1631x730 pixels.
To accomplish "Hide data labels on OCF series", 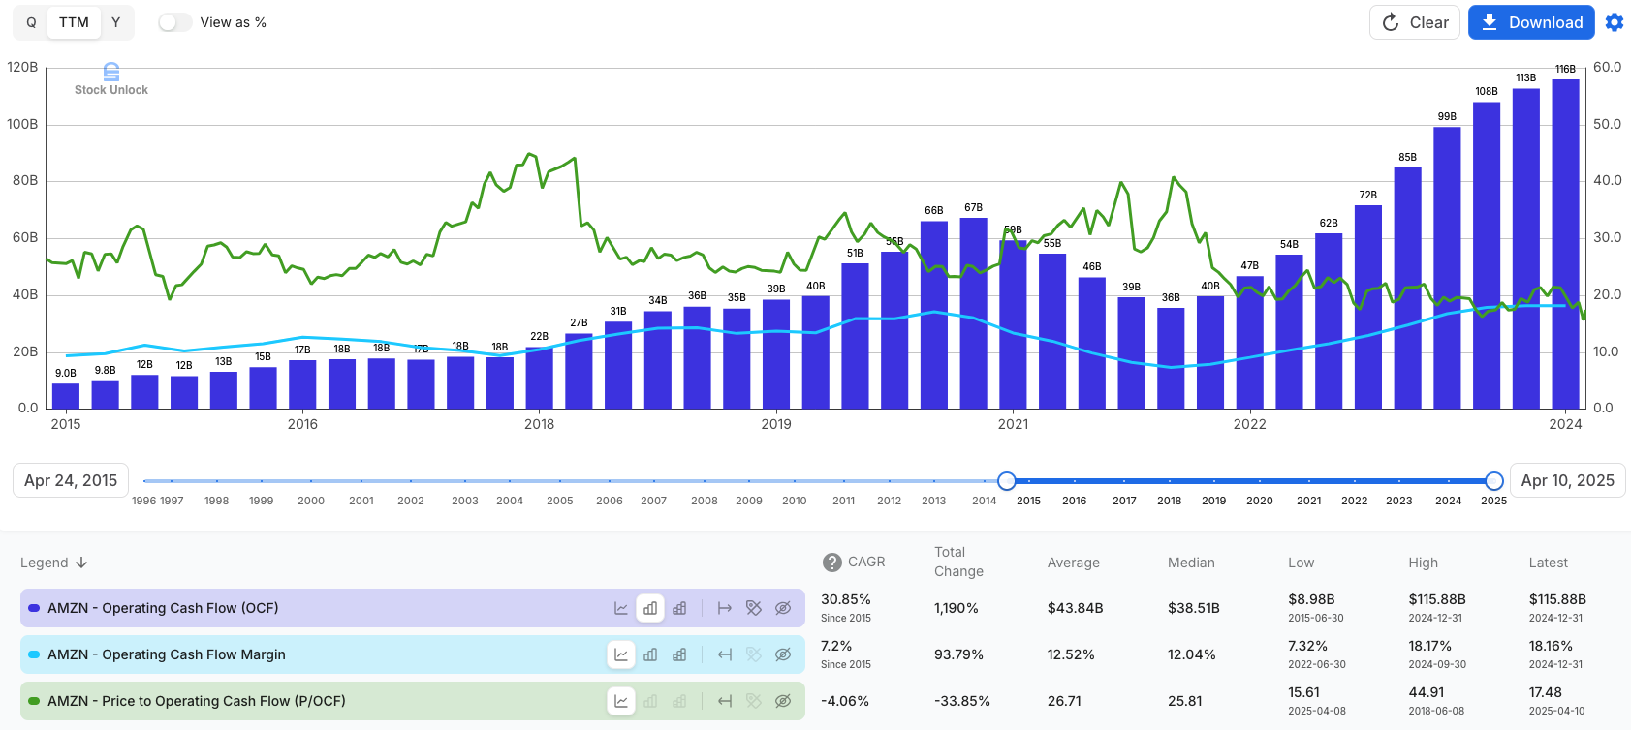I will pos(754,608).
